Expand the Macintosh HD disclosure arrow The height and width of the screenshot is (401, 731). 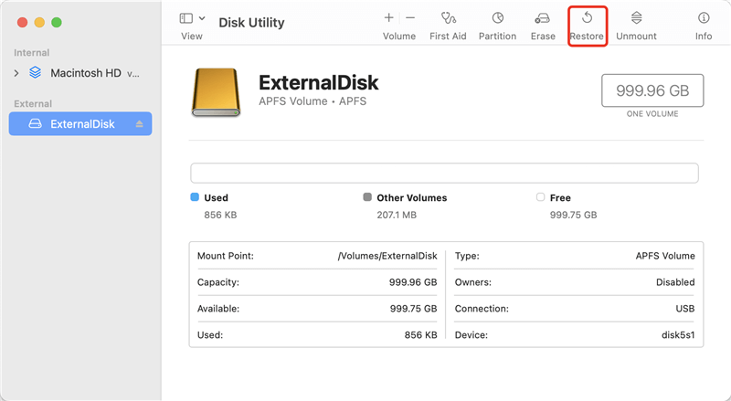tap(16, 72)
